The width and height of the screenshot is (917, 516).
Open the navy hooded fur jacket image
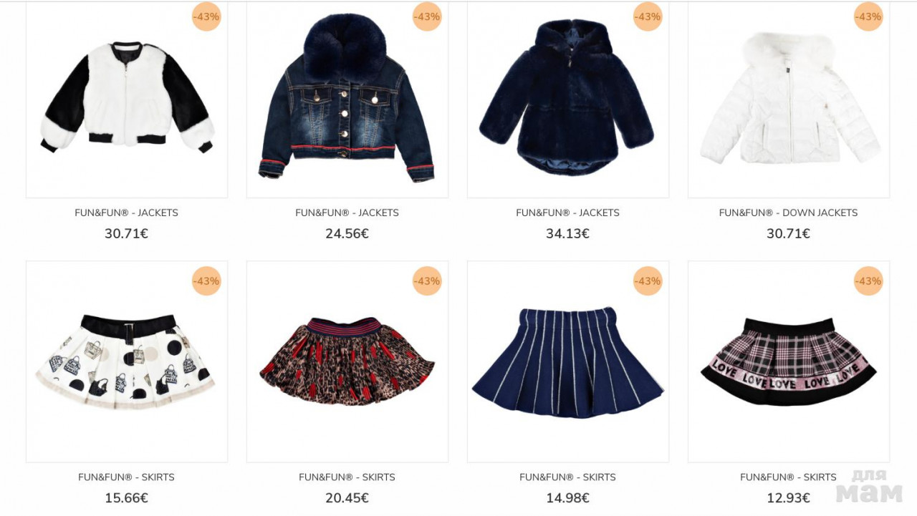[567, 97]
